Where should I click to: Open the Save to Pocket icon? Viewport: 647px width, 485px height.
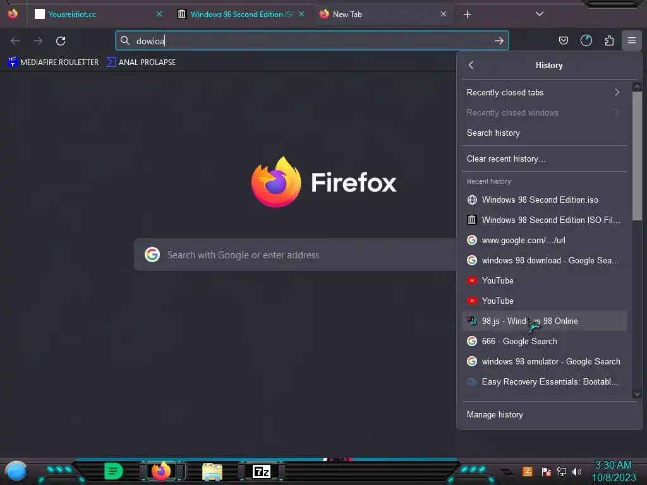point(563,40)
